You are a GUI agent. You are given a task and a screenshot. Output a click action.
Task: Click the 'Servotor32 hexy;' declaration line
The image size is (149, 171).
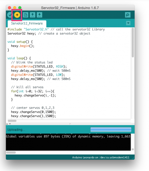[x=49, y=34]
